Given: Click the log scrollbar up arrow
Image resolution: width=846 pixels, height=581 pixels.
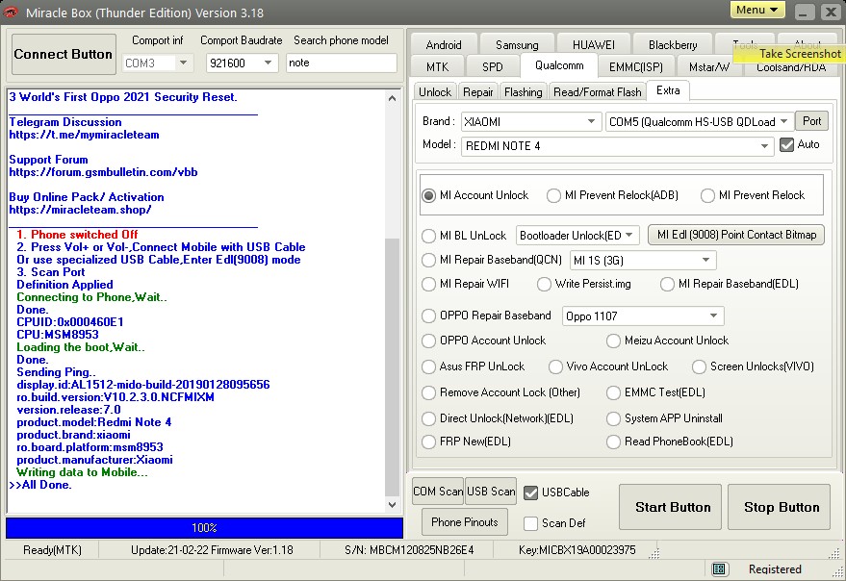Looking at the screenshot, I should [x=393, y=98].
